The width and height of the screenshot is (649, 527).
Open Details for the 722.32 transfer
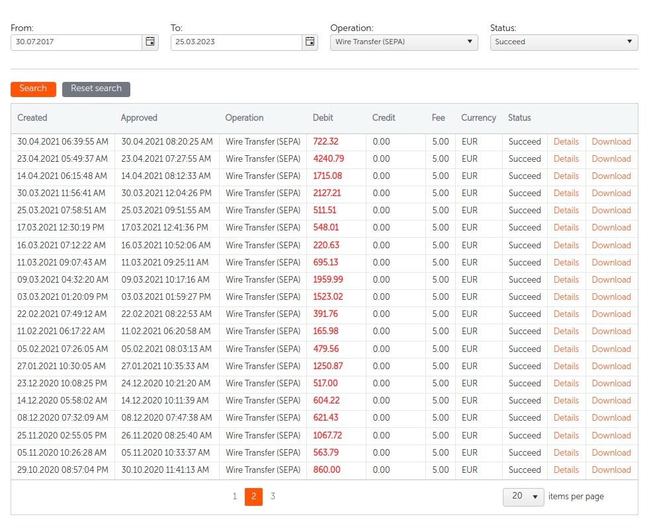(x=566, y=141)
